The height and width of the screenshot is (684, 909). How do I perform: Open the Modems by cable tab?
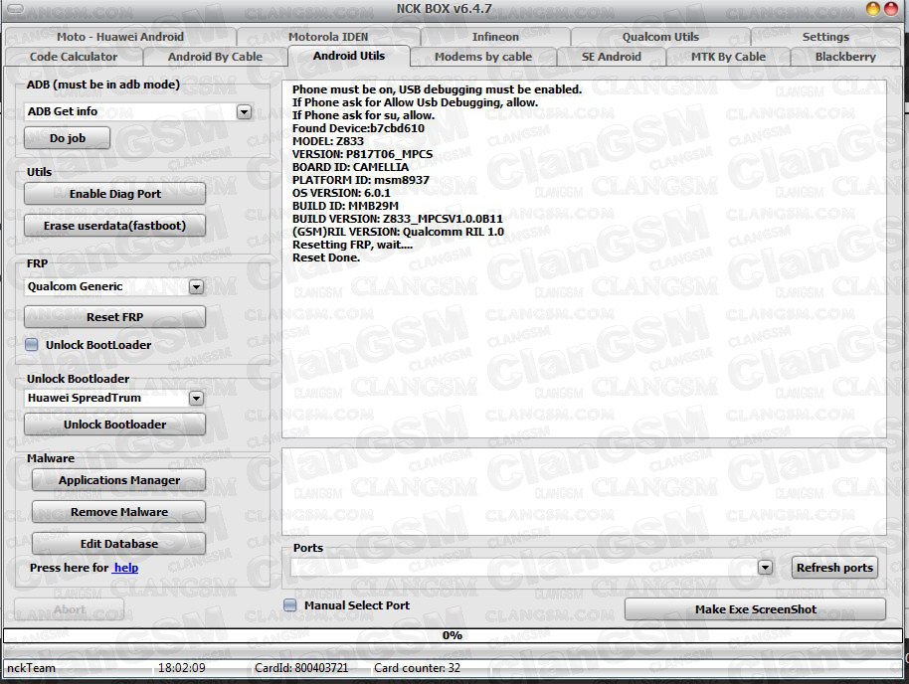tap(483, 57)
